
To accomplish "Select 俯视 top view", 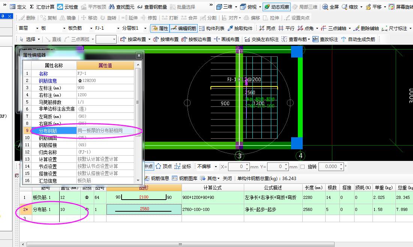I will pyautogui.click(x=249, y=7).
